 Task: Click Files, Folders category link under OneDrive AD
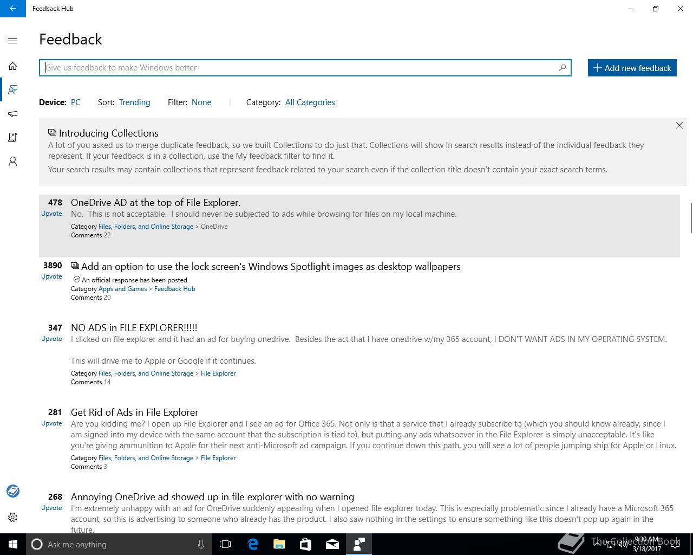(x=146, y=227)
